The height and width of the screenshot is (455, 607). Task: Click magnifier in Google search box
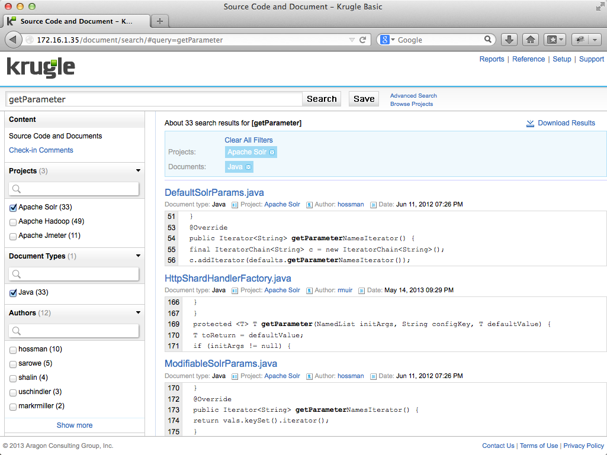pyautogui.click(x=488, y=40)
